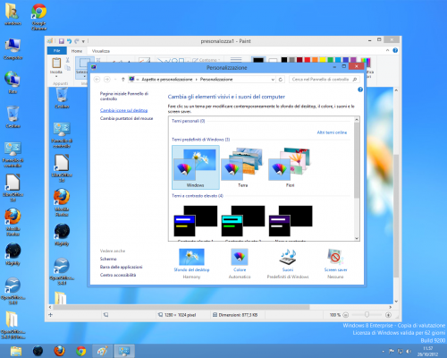Expand the Incolla paste options arrow

pos(56,76)
